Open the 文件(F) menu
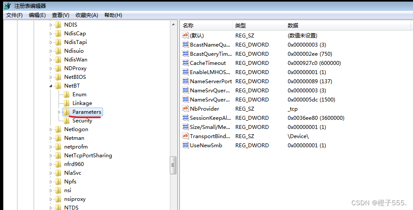 click(x=14, y=15)
